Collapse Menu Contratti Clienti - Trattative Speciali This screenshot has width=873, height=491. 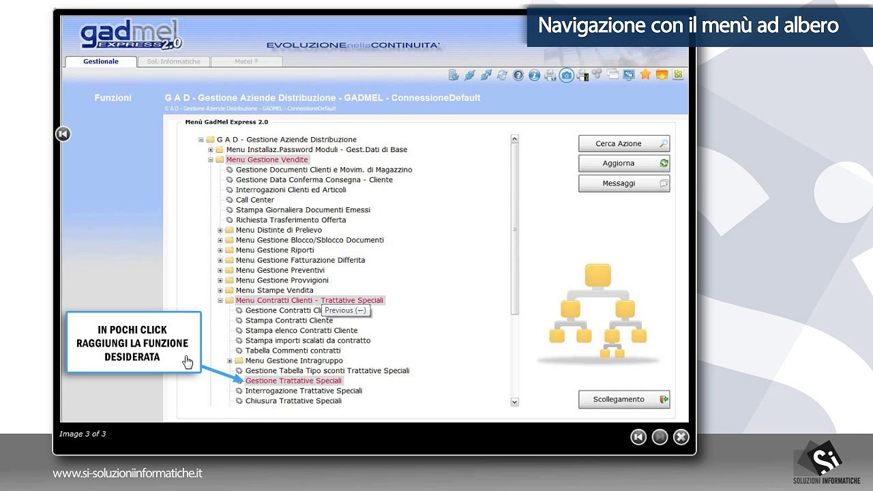click(220, 301)
